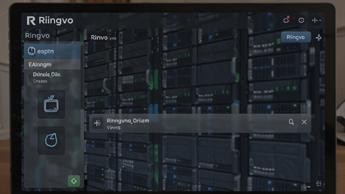This screenshot has width=345, height=194.
Task: Click the pin icon beside the Riingvo button
Action: [318, 37]
